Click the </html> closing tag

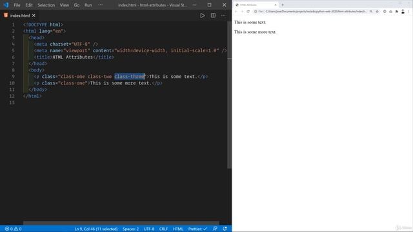(32, 96)
